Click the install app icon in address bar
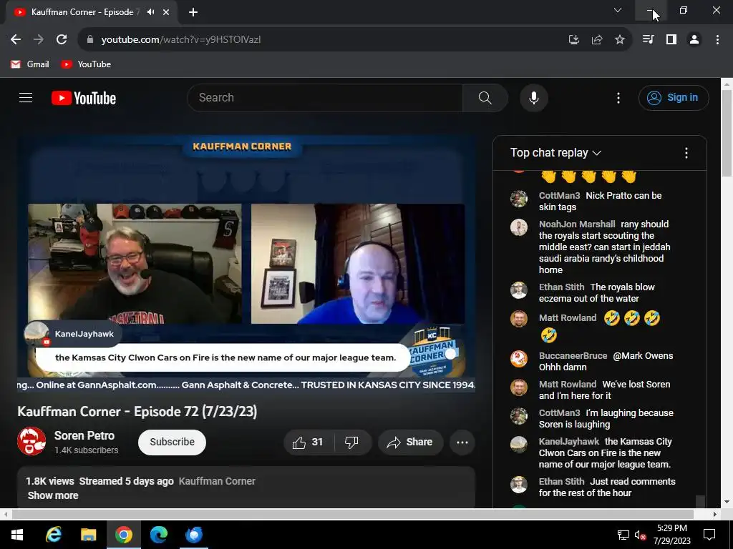This screenshot has height=549, width=733. point(573,40)
